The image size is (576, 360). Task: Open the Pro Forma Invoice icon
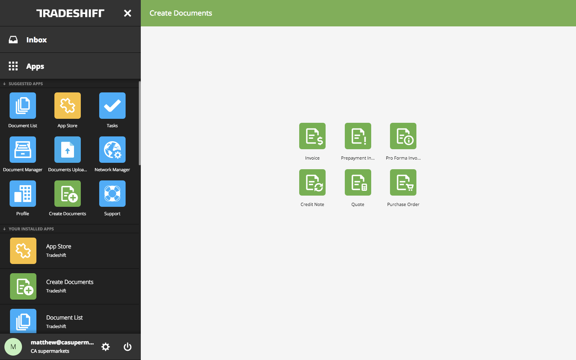403,136
